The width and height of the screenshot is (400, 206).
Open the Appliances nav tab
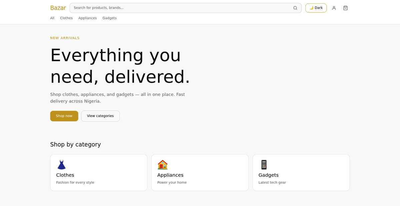88,18
